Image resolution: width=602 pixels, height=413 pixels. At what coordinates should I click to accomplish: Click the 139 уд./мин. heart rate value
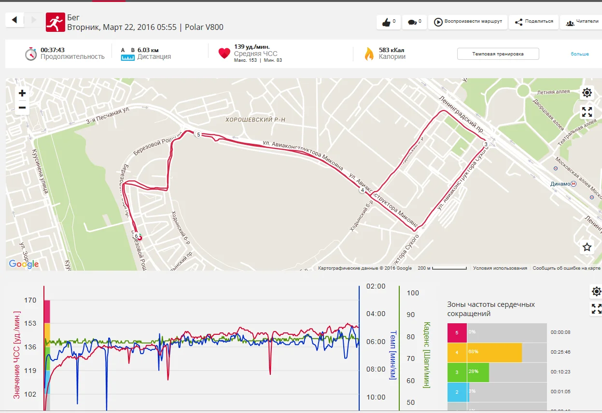(252, 47)
